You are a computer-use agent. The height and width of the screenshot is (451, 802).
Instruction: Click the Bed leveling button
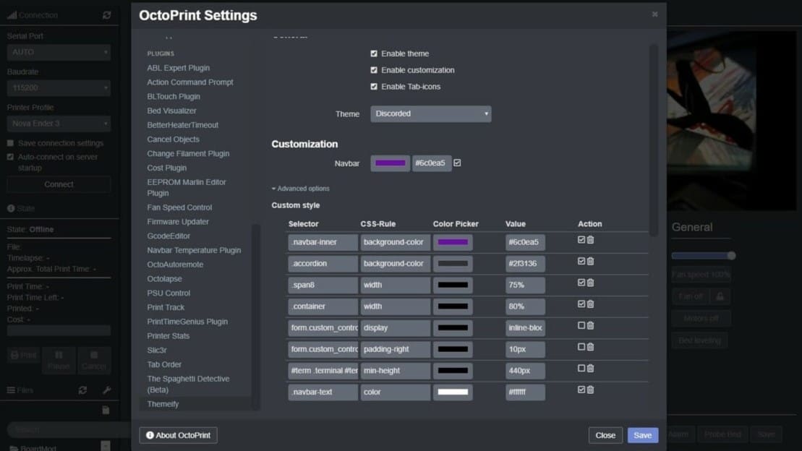[699, 340]
